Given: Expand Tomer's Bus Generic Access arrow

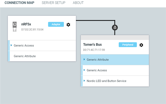Looking at the screenshot, I should (x=84, y=70).
